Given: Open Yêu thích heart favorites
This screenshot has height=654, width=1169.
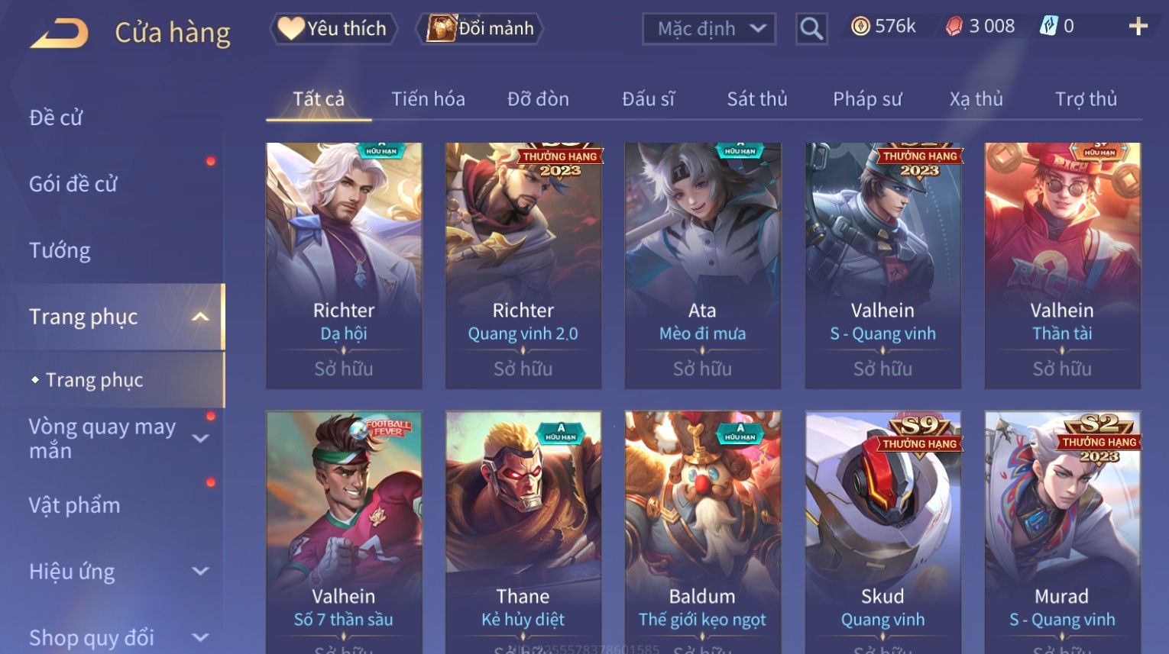Looking at the screenshot, I should click(333, 29).
